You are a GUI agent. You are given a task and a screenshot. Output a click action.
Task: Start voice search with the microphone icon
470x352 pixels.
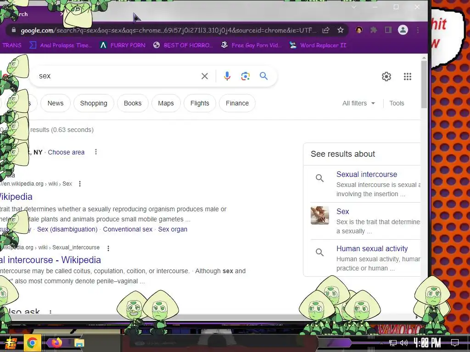coord(227,76)
